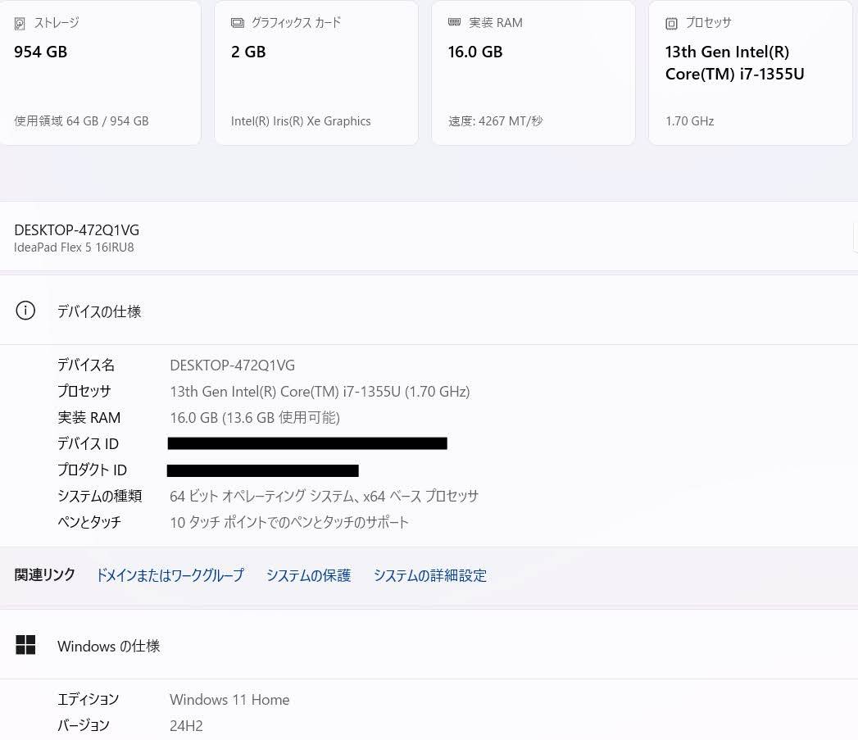Select 速度: 4267 MT/秒 text
This screenshot has width=858, height=740.
pyautogui.click(x=496, y=121)
